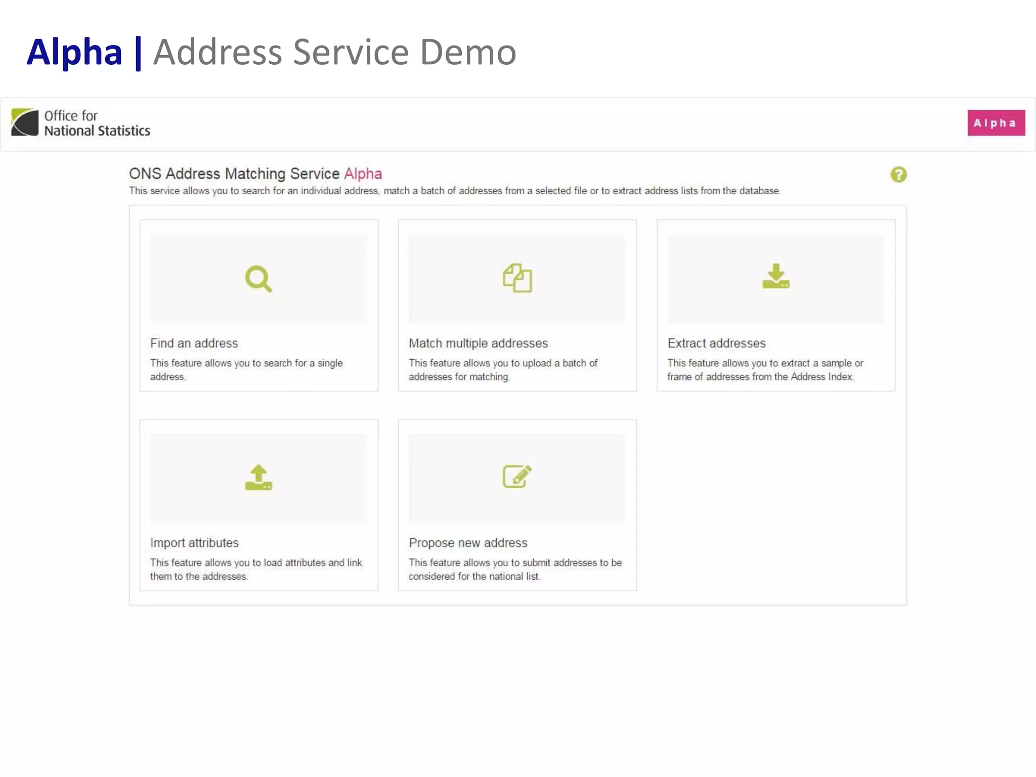Select text 'frame of addresses from the Address Index'

click(760, 377)
